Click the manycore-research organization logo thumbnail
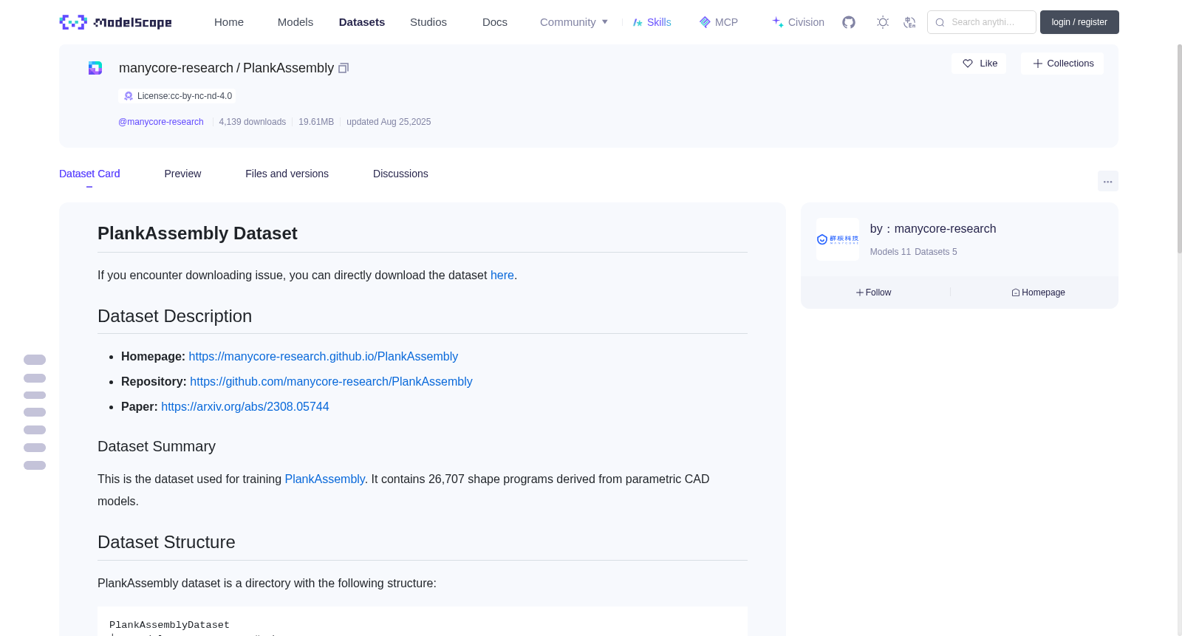Image resolution: width=1182 pixels, height=636 pixels. pyautogui.click(x=838, y=239)
